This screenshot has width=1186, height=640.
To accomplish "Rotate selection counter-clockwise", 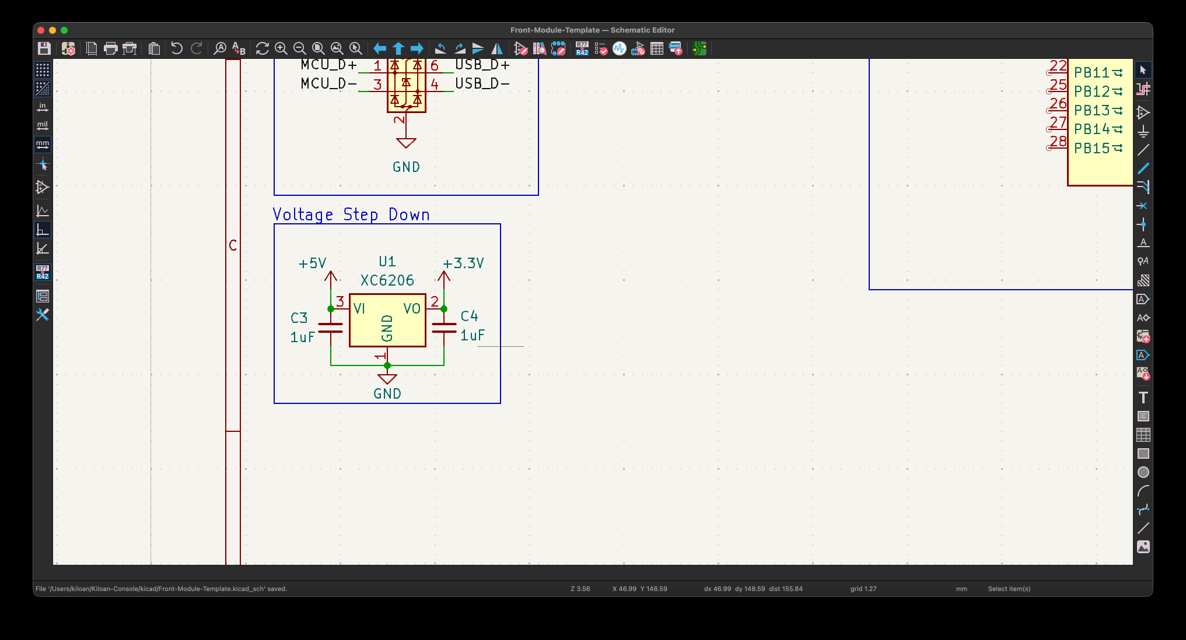I will pos(440,48).
